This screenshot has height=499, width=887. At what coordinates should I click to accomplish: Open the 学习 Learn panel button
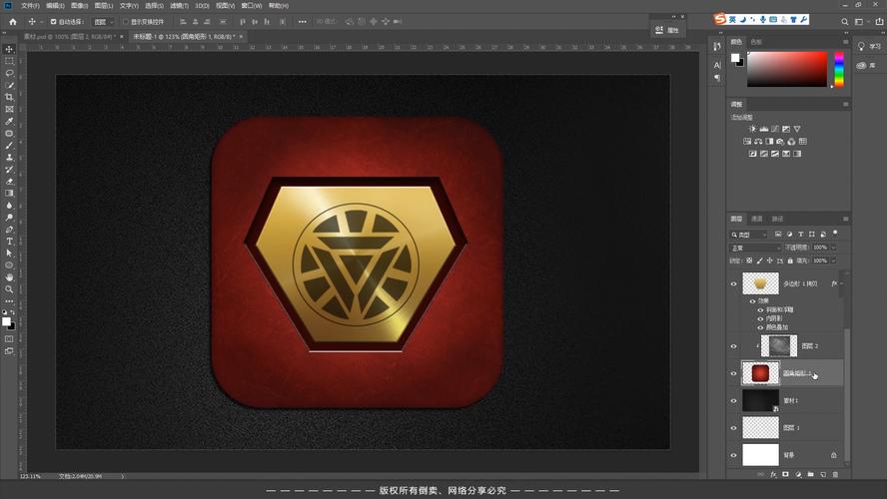(869, 46)
